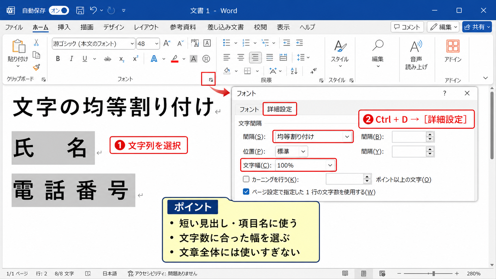Click the enclosed character border icon
The width and height of the screenshot is (496, 279).
tap(207, 43)
